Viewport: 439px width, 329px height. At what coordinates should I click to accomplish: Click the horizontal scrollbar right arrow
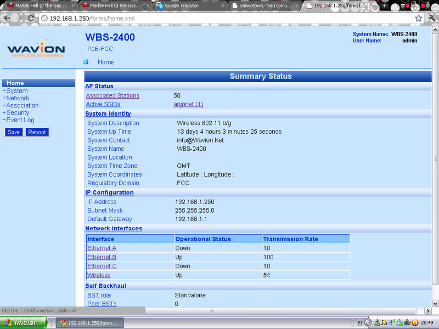tap(428, 310)
